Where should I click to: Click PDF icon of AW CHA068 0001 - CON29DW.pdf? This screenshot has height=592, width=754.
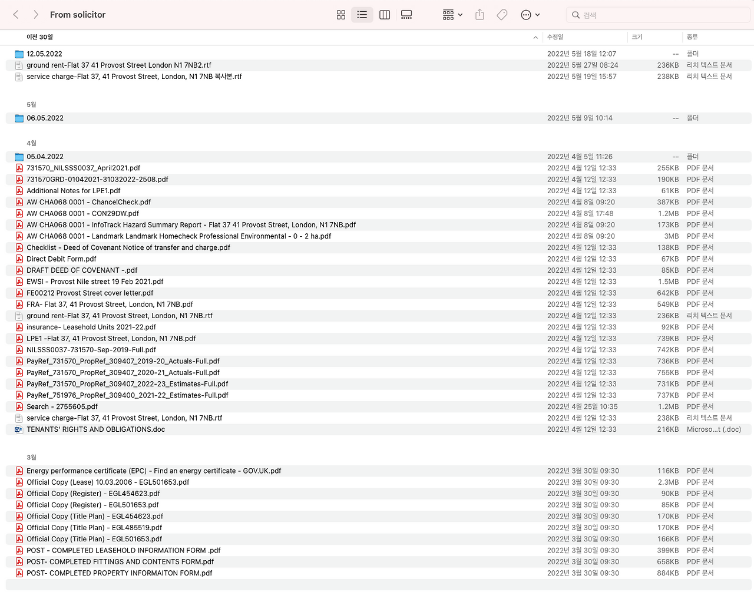point(19,213)
